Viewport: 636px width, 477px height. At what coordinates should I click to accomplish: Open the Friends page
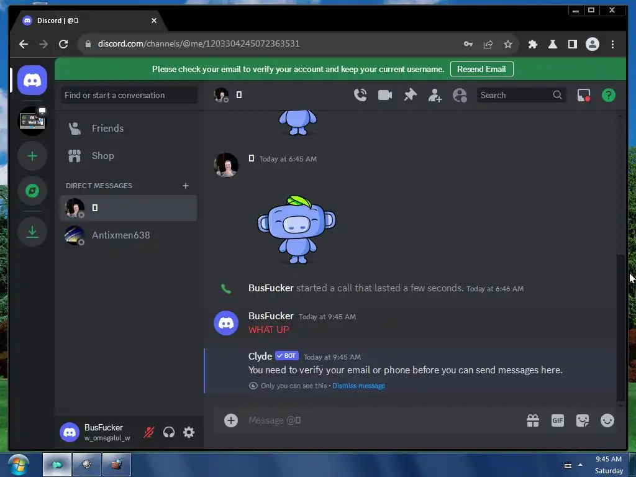[128, 128]
